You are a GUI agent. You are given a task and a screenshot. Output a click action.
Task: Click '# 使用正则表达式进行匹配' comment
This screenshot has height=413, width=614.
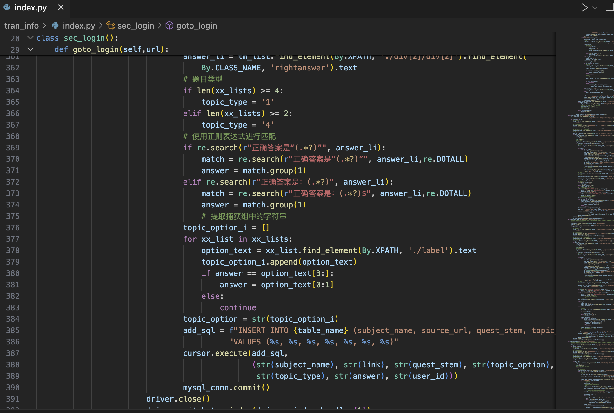(229, 136)
